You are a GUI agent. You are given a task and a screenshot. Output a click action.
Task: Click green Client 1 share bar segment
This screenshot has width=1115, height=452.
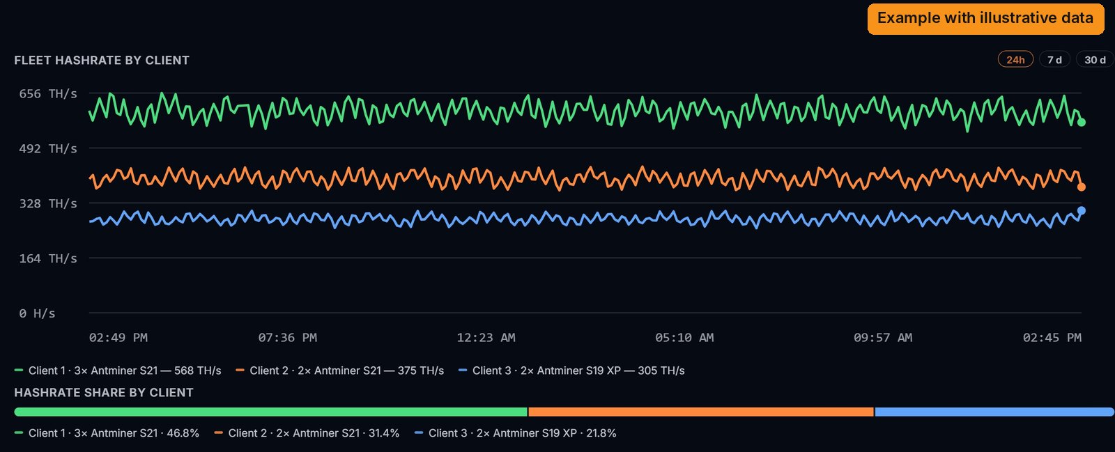pyautogui.click(x=270, y=412)
